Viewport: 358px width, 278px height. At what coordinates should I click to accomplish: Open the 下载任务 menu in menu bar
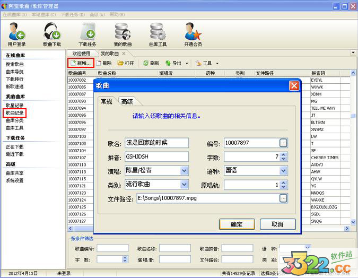click(x=73, y=15)
